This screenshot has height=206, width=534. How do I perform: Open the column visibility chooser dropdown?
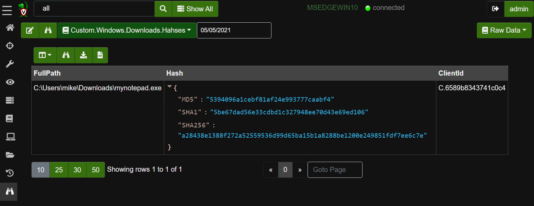45,55
